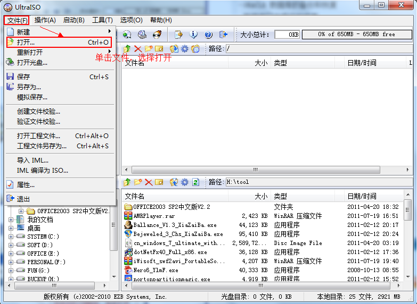Click gear icon in local pane toolbar
Image resolution: width=417 pixels, height=304 pixels.
tap(185, 182)
